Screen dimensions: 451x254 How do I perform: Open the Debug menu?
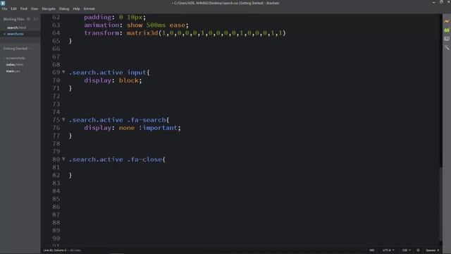click(64, 8)
